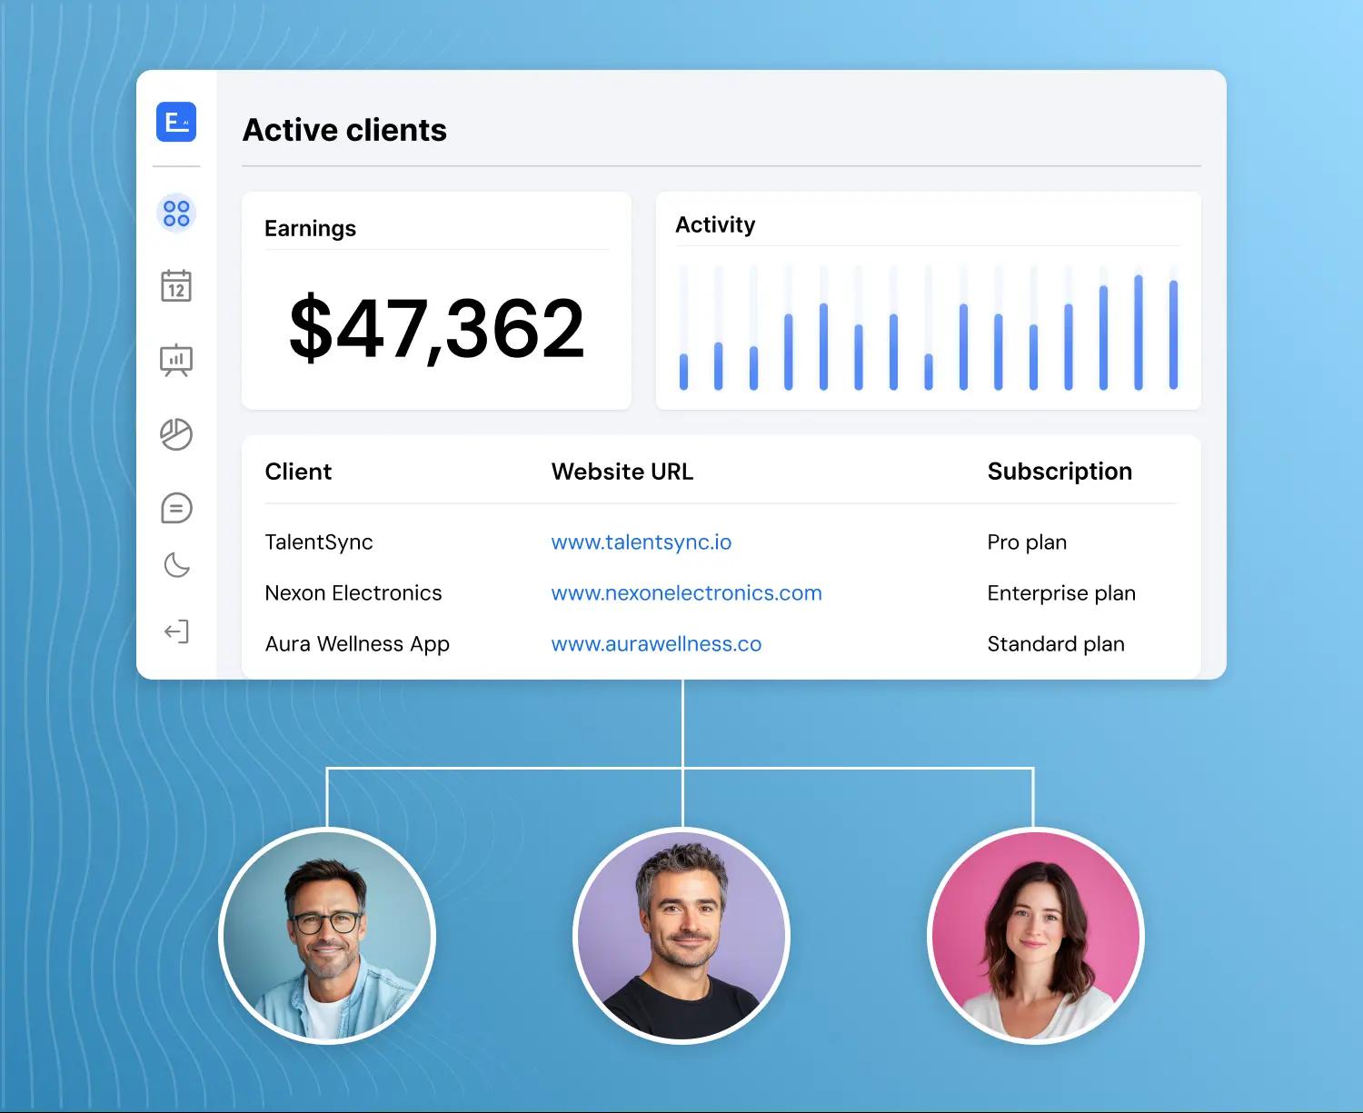Click the Website URL column header
This screenshot has width=1363, height=1113.
(622, 472)
